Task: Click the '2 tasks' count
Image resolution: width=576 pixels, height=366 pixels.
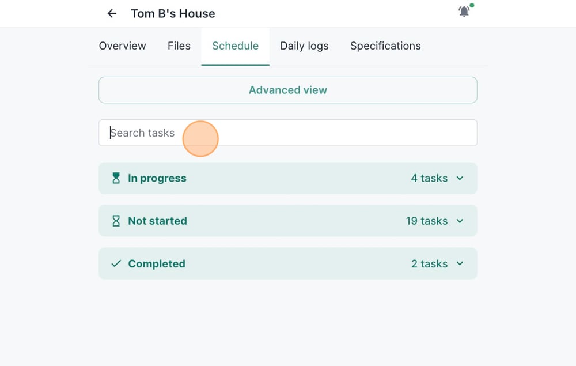Action: point(429,264)
